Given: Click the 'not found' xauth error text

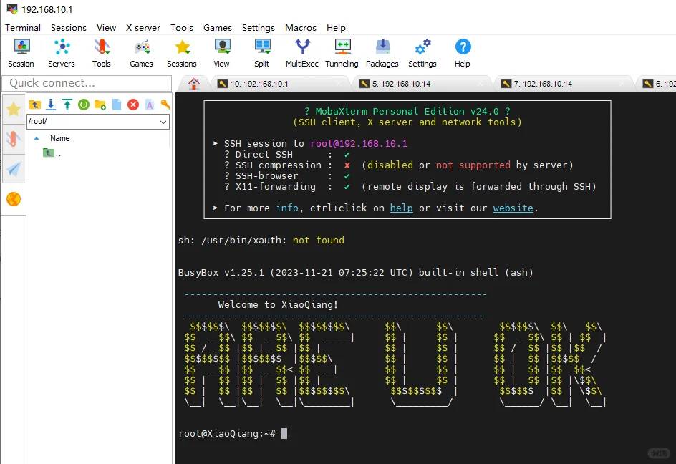Looking at the screenshot, I should tap(319, 240).
